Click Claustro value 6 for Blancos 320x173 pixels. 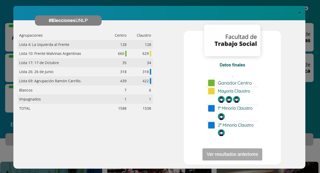[150, 90]
